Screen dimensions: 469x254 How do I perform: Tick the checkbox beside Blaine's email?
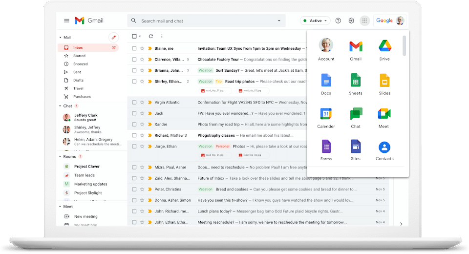click(x=134, y=48)
